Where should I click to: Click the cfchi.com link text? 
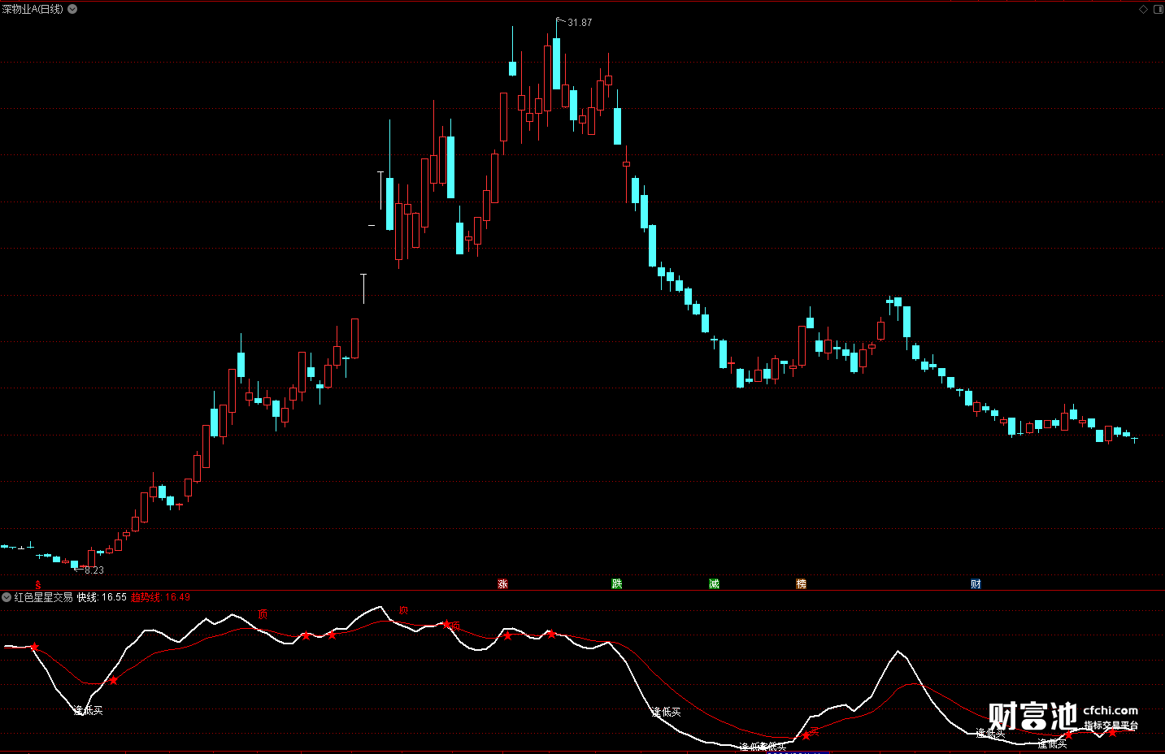click(1111, 710)
